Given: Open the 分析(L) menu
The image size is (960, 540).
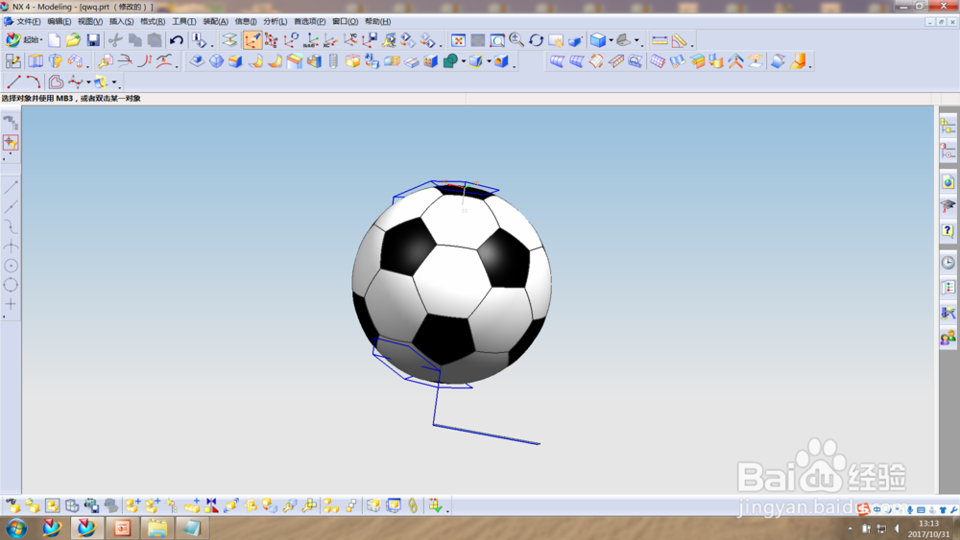Looking at the screenshot, I should [x=275, y=21].
